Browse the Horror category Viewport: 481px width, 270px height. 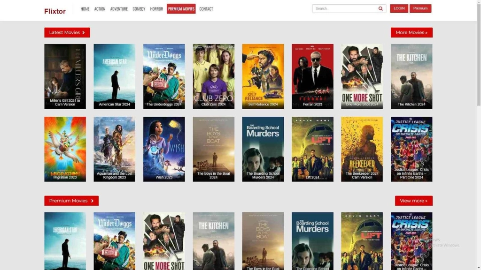tap(156, 9)
